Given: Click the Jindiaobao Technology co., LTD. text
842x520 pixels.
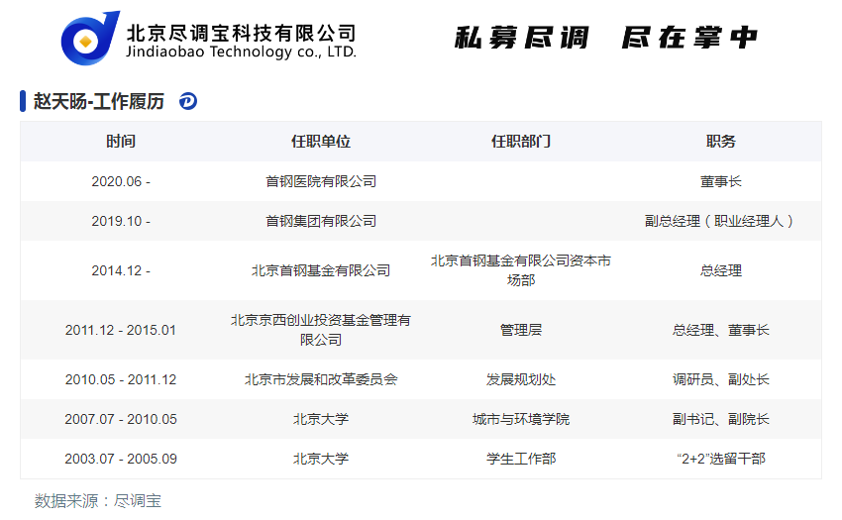Looking at the screenshot, I should (241, 52).
